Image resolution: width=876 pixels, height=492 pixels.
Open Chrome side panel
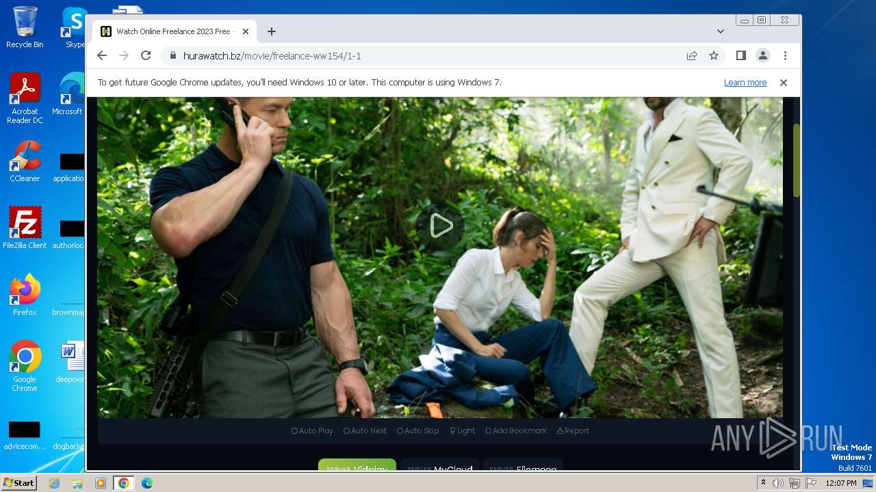click(741, 56)
